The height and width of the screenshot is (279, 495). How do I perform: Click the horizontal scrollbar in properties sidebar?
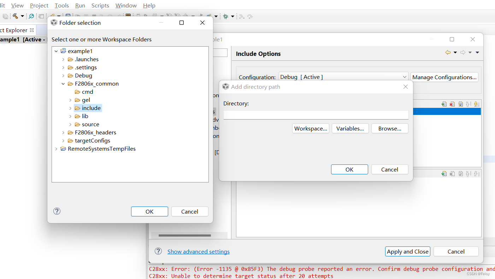point(185,236)
